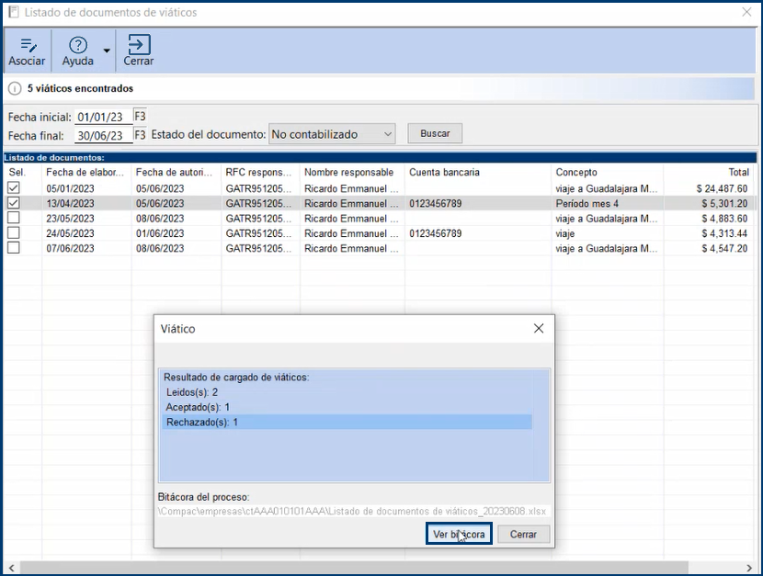Click the Fecha inicial date field
The image size is (763, 576).
[x=103, y=117]
